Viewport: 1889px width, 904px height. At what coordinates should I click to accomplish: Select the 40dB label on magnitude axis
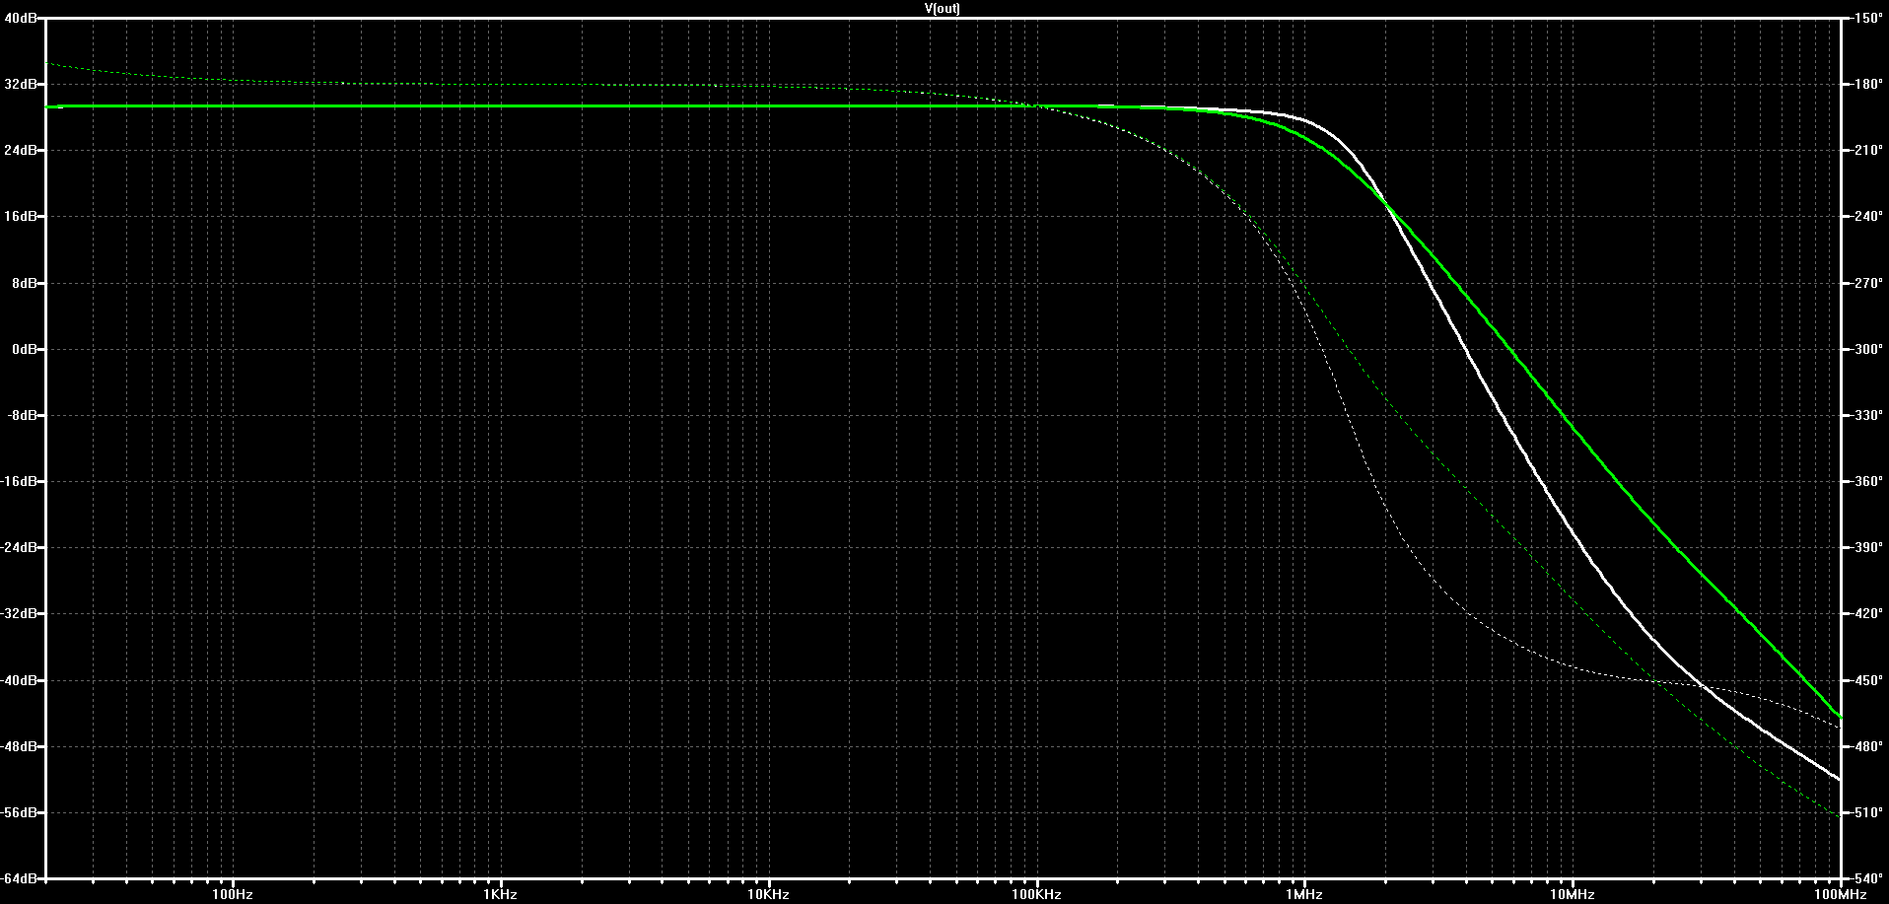point(21,18)
